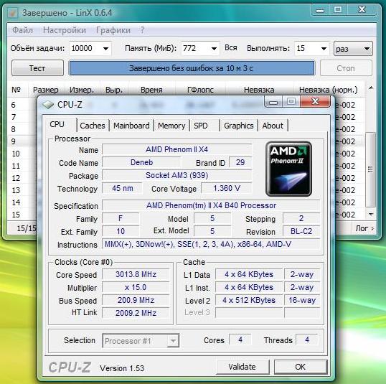386x384 pixels.
Task: Click the 4 x 512 KBytes Level 2 value
Action: 249,300
